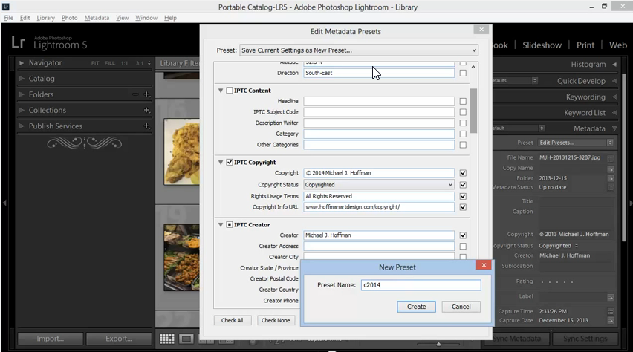Click the left panel collapse arrow
633x352 pixels.
point(4,203)
